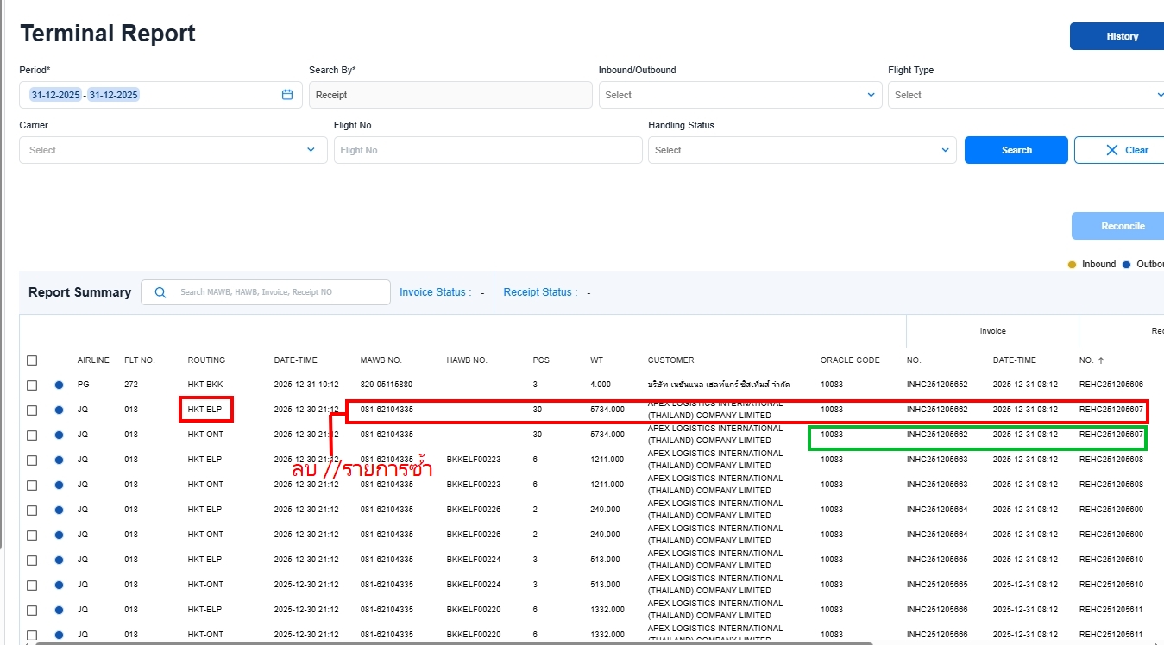Screen dimensions: 1164x645
Task: Click the blue outbound dot on PG 272 row
Action: 59,385
